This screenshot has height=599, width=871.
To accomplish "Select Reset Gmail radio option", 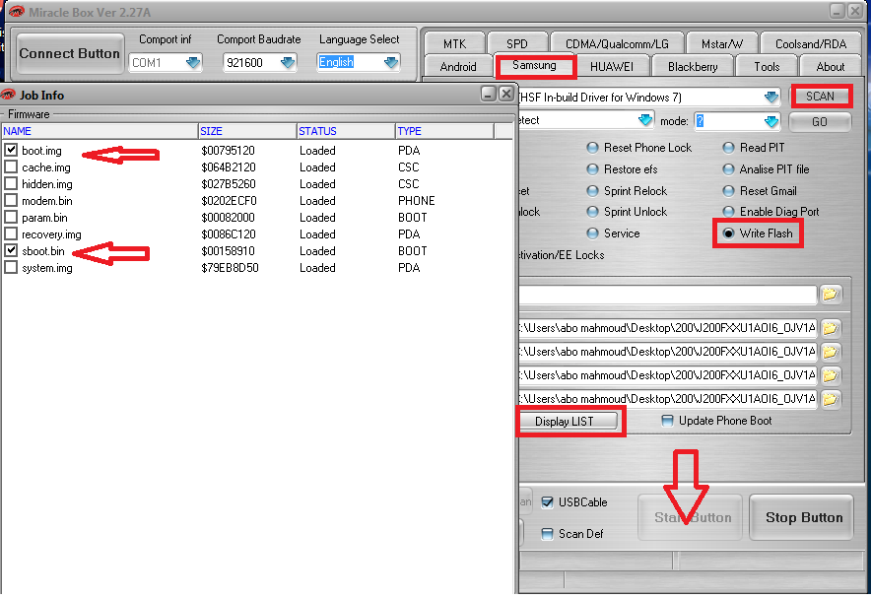I will tap(728, 191).
